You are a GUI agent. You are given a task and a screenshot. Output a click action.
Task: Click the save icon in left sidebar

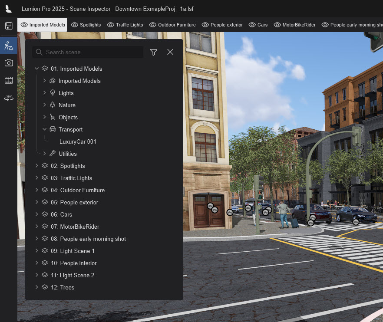click(x=9, y=26)
